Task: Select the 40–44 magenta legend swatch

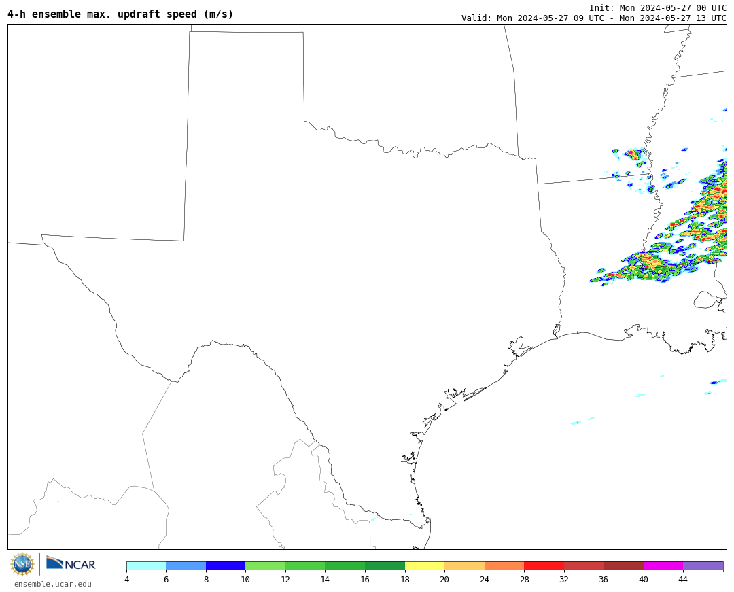Action: (663, 565)
